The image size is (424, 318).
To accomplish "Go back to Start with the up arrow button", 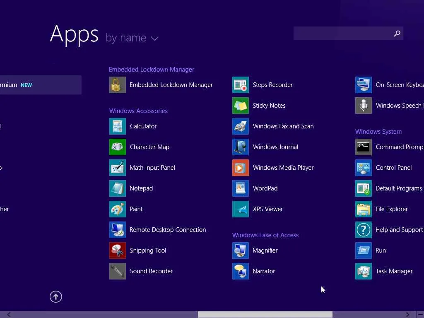I will [x=56, y=296].
